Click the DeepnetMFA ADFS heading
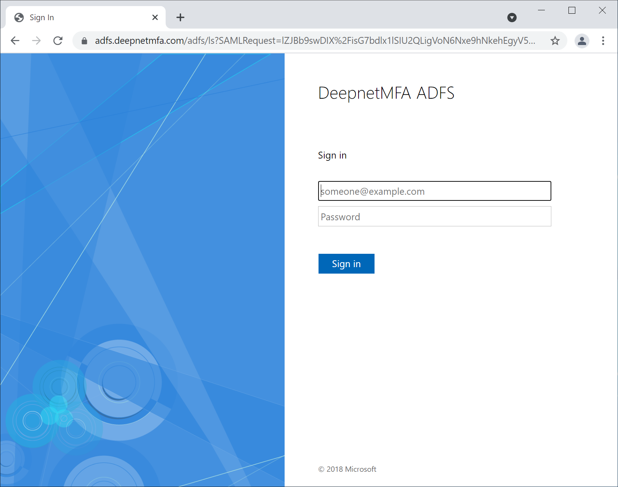This screenshot has width=618, height=487. pos(386,93)
